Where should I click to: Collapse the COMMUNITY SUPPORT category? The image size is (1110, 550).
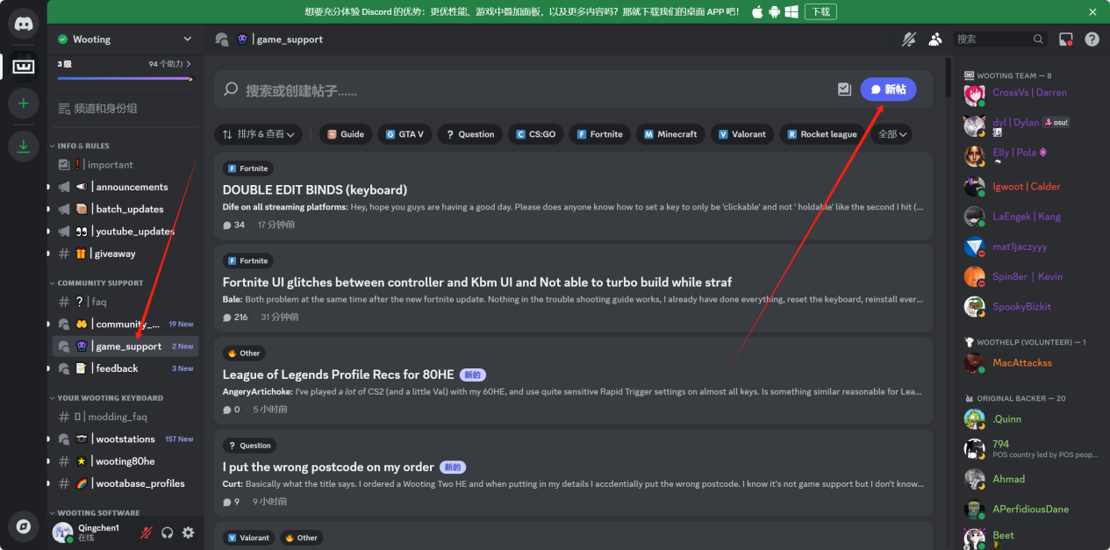click(x=96, y=283)
